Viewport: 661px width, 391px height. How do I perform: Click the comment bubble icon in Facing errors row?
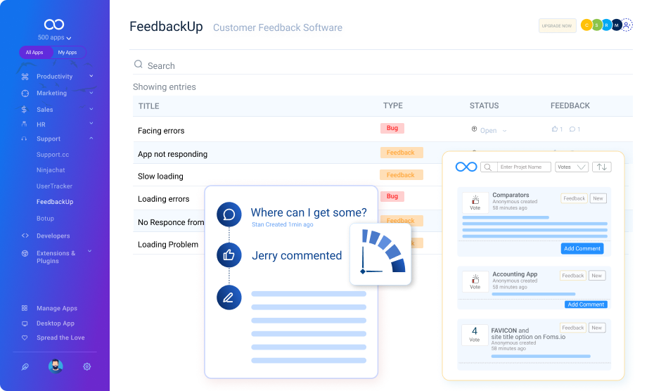coord(572,129)
